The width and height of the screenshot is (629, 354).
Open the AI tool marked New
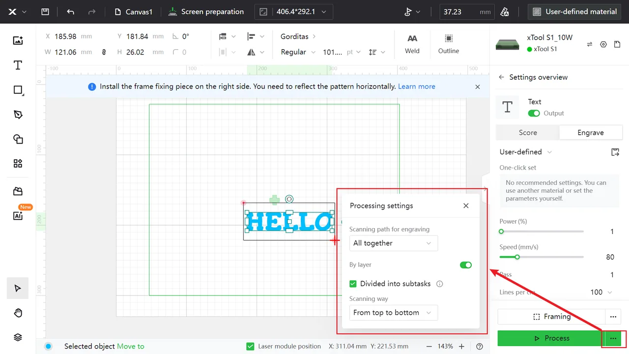pos(18,216)
